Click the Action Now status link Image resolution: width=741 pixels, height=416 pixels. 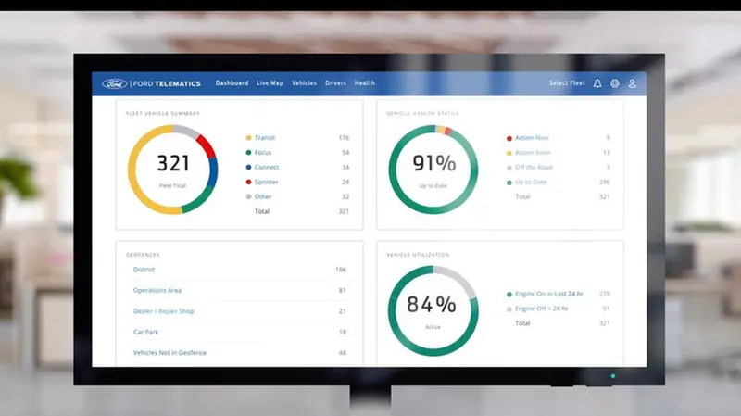pyautogui.click(x=532, y=137)
